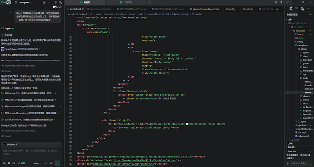Open settings gear icon in top bar

pyautogui.click(x=56, y=2)
